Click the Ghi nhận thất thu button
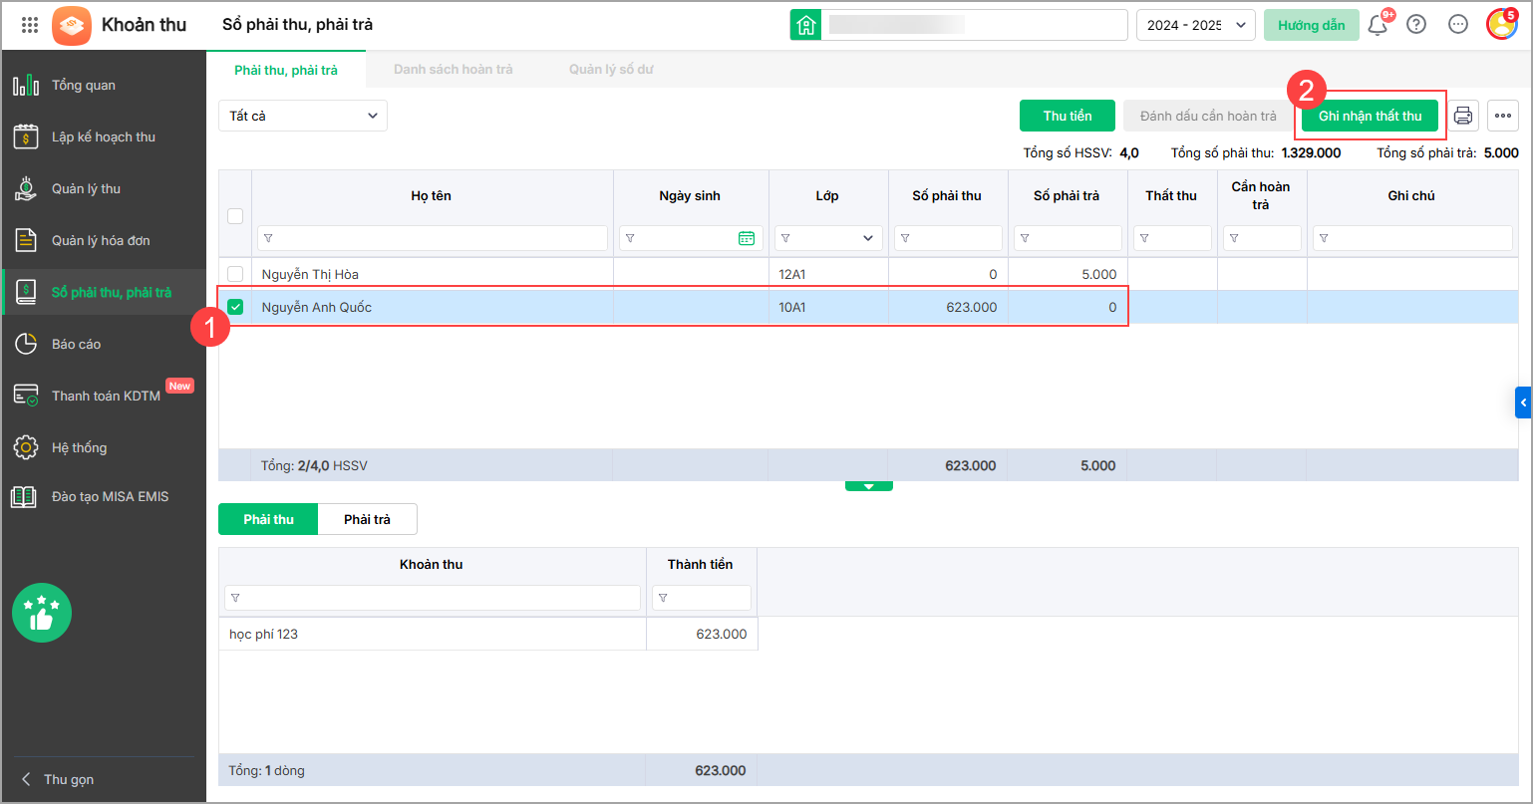The image size is (1533, 804). tap(1371, 116)
